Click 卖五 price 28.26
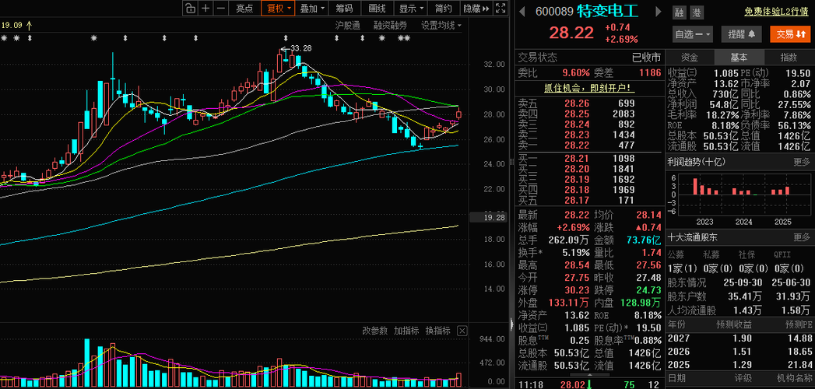Screen dimensions: 815x389 pos(577,103)
